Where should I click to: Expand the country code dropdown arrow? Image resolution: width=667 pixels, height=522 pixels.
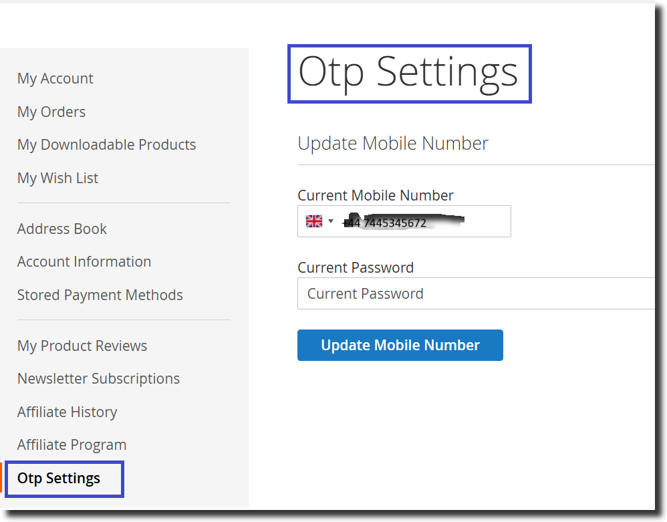[x=331, y=221]
